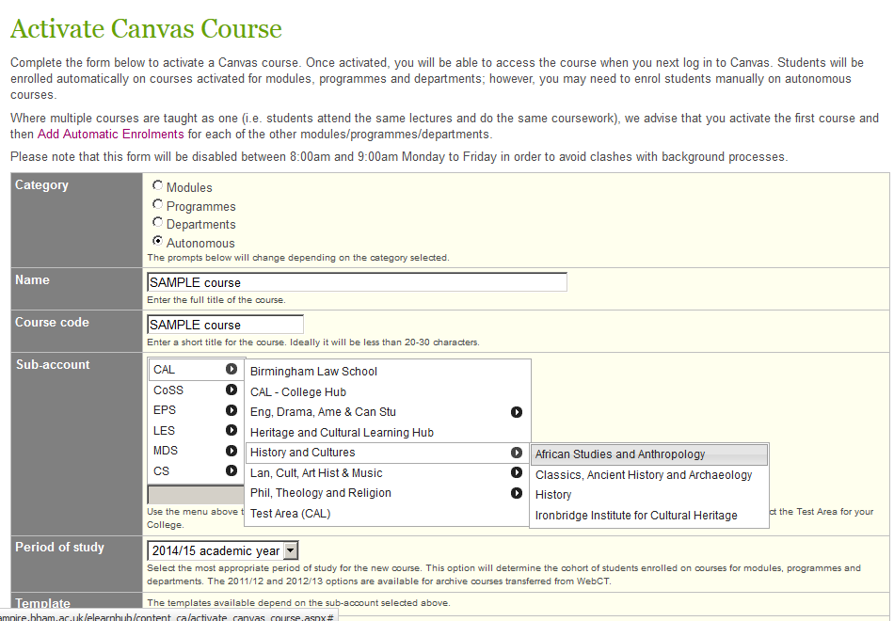Click arrow icon for Eng, Drama, Ame & Can Stu
The width and height of the screenshot is (894, 621).
[x=517, y=412]
